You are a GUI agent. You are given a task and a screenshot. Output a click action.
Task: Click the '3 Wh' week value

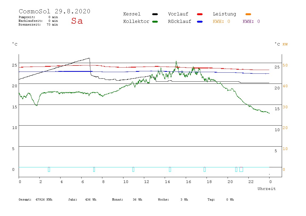184,200
